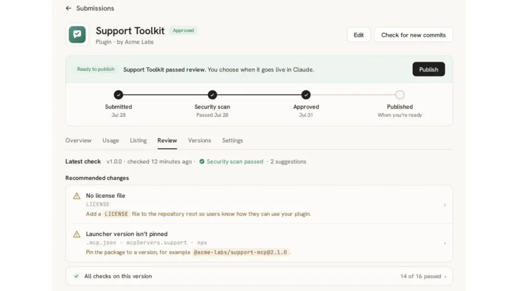The width and height of the screenshot is (518, 291).
Task: Click the Approved status badge
Action: click(x=183, y=30)
